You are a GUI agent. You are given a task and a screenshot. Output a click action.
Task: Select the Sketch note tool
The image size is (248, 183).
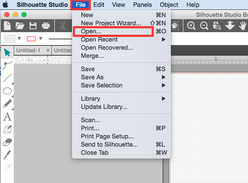7,129
